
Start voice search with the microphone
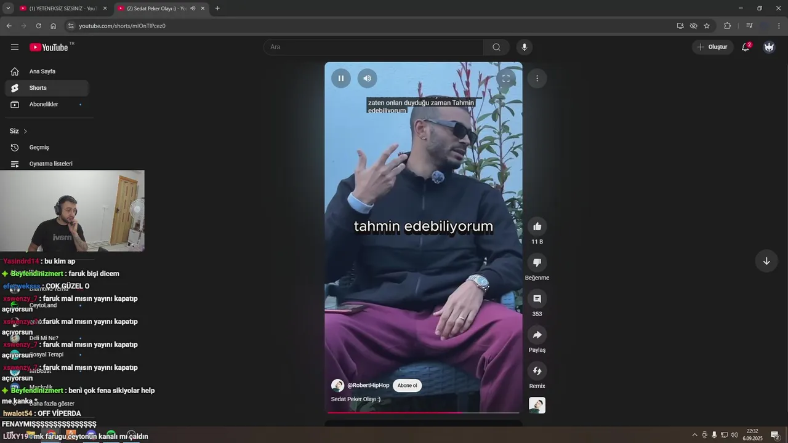click(525, 47)
